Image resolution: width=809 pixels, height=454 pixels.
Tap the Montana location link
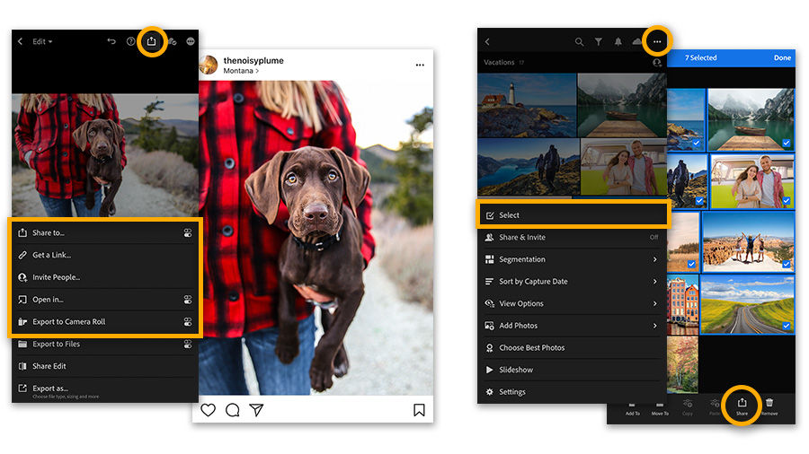click(241, 71)
